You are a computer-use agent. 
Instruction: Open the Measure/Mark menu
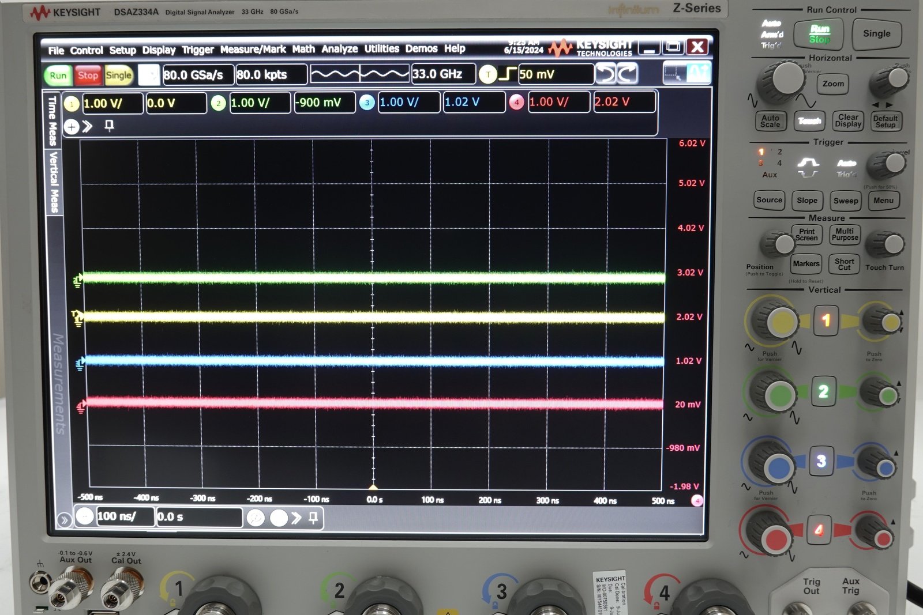coord(253,50)
